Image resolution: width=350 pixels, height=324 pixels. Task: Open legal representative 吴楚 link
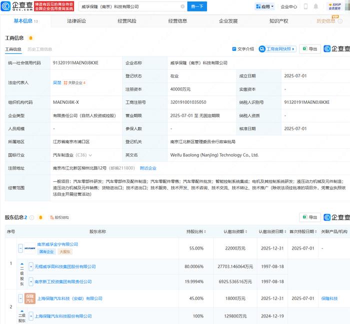57,83
